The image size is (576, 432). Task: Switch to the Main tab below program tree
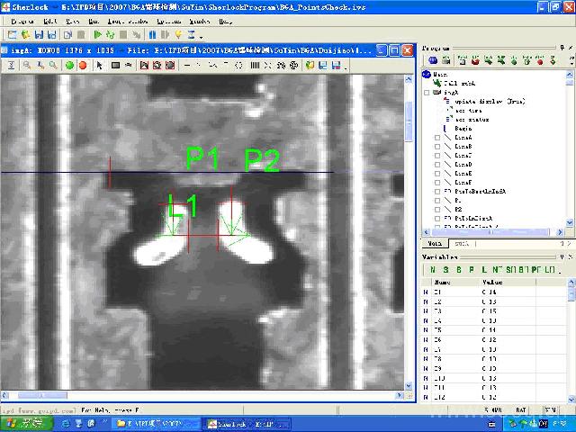[x=435, y=244]
